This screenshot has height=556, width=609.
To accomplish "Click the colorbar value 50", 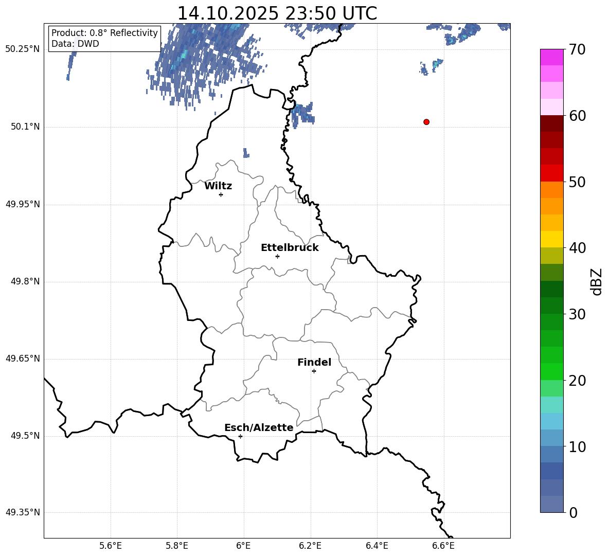I will pos(577,182).
